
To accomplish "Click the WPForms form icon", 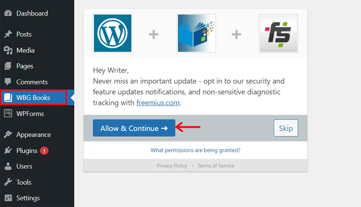I will (8, 113).
